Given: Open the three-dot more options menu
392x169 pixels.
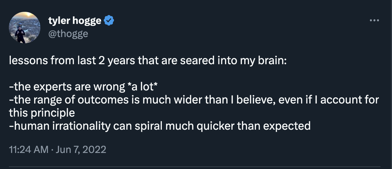Looking at the screenshot, I should coord(374,21).
